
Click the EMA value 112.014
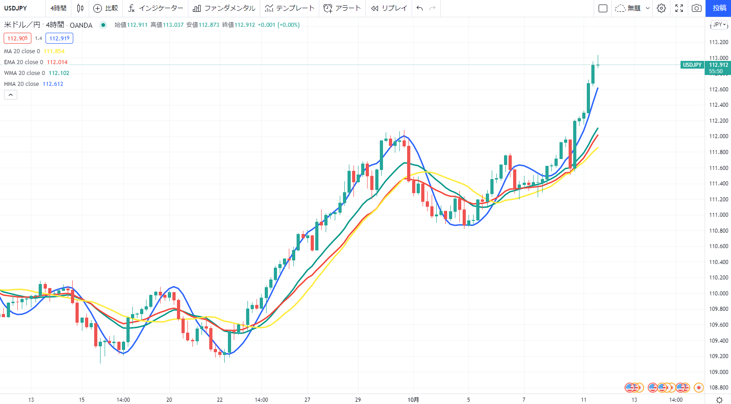coord(57,62)
